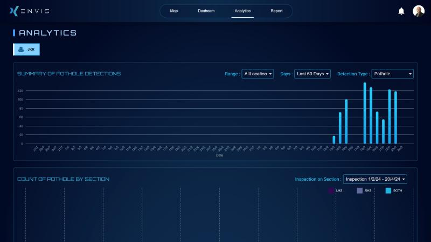Open the Dashcam tab

[x=206, y=11]
